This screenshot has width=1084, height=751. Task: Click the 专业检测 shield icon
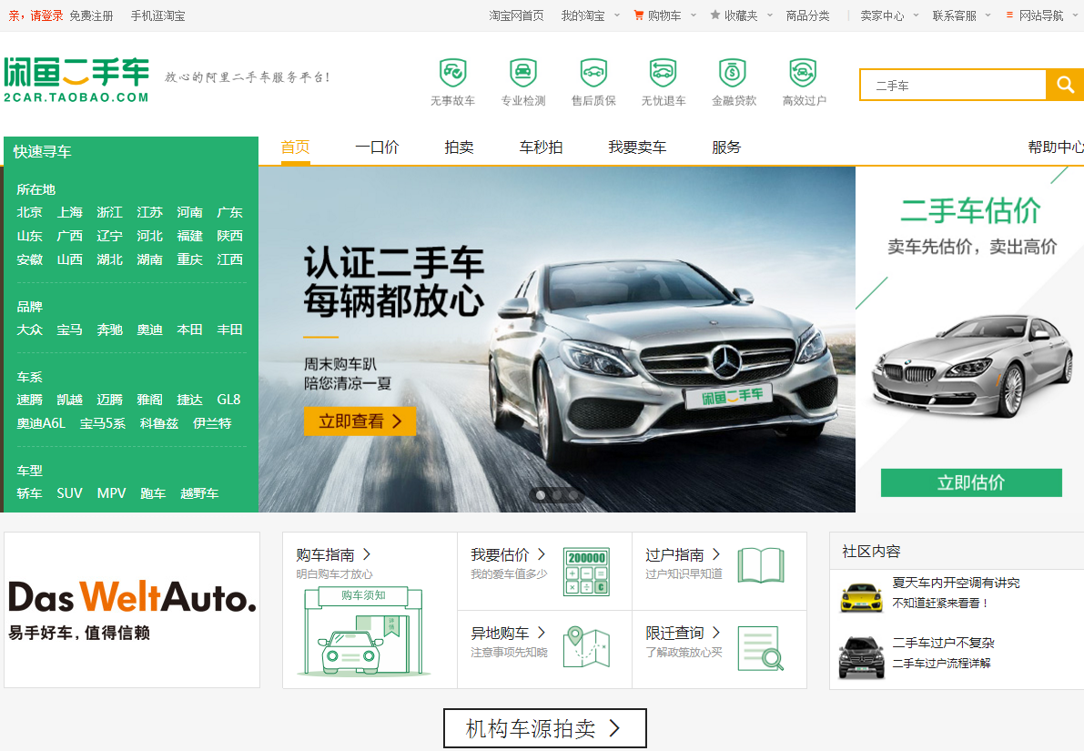(522, 72)
